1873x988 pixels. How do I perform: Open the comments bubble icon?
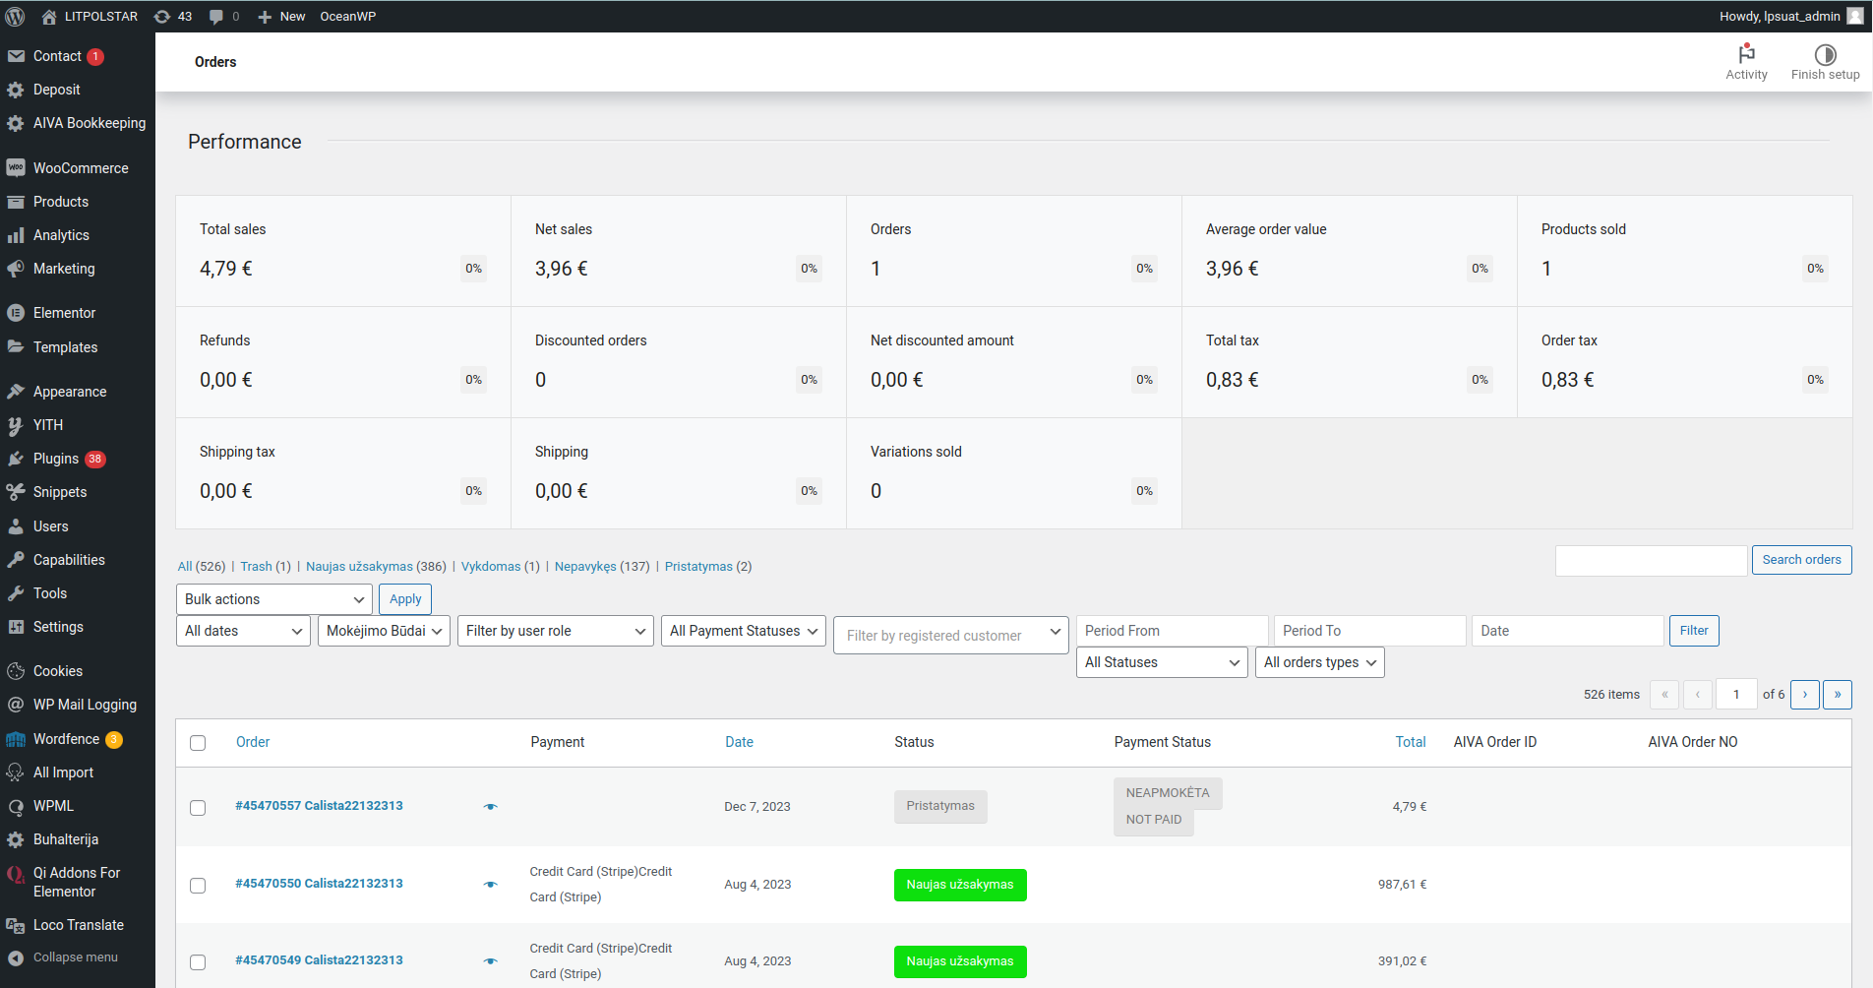tap(216, 16)
